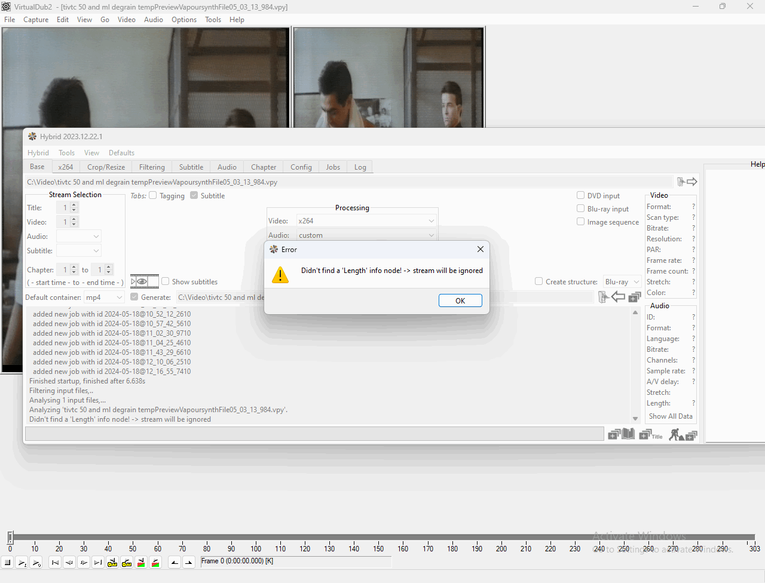
Task: Click the add Title to queue icon
Action: 651,435
